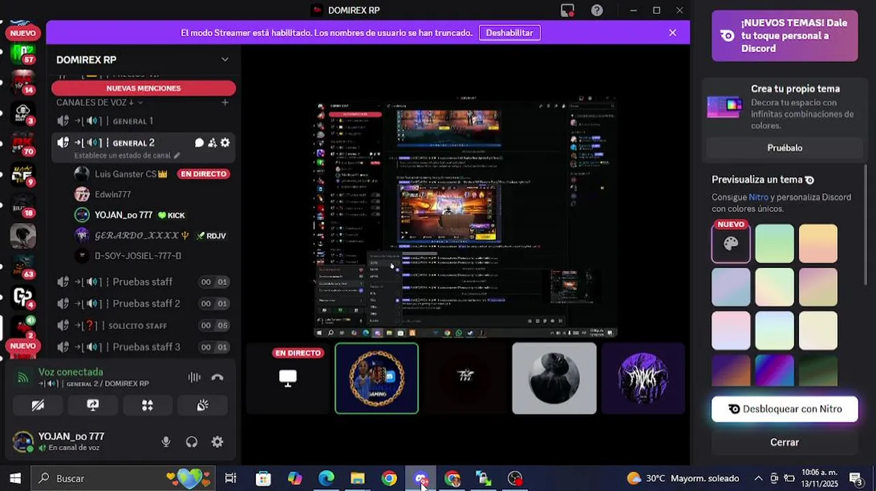
Task: Collapse Canales de Voz category
Action: click(99, 102)
